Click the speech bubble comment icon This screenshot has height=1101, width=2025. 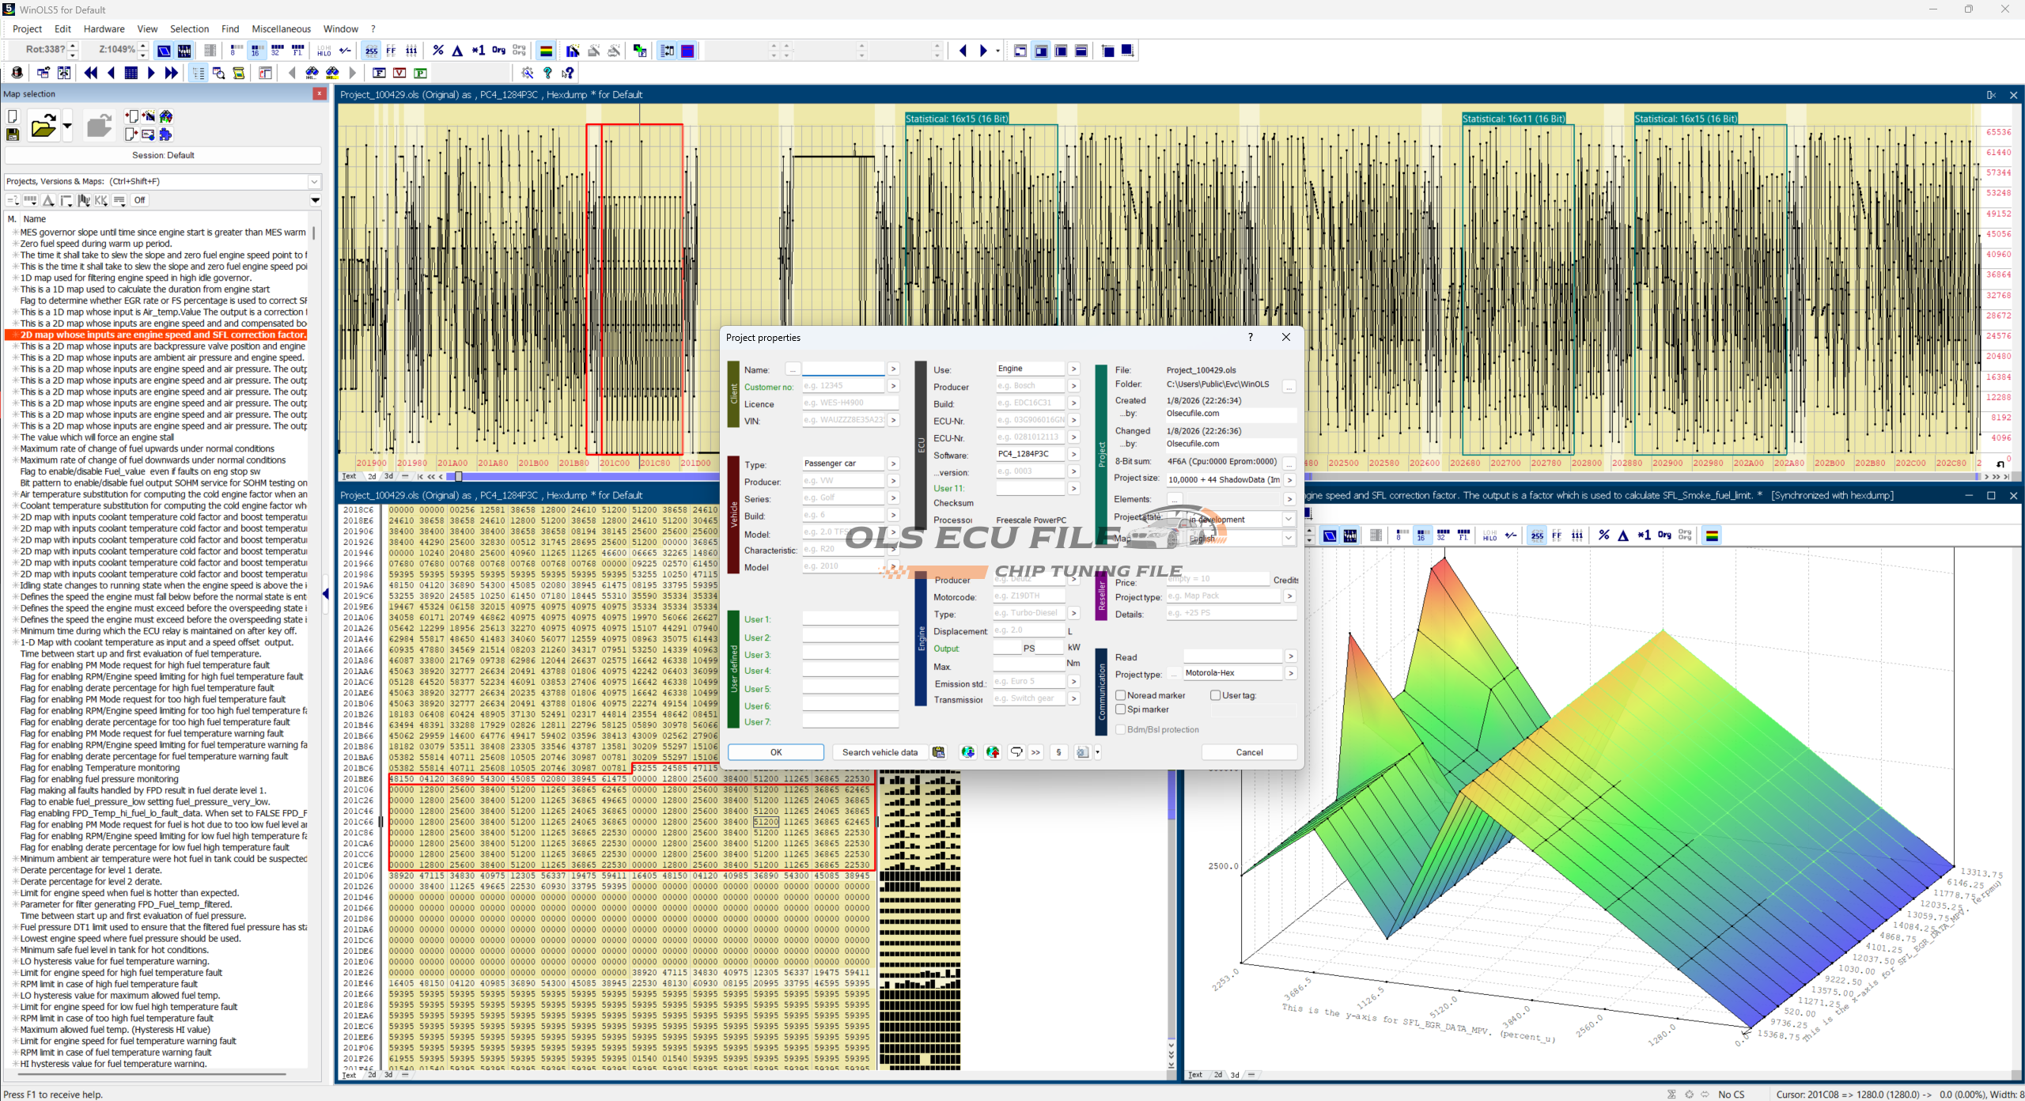click(1016, 752)
